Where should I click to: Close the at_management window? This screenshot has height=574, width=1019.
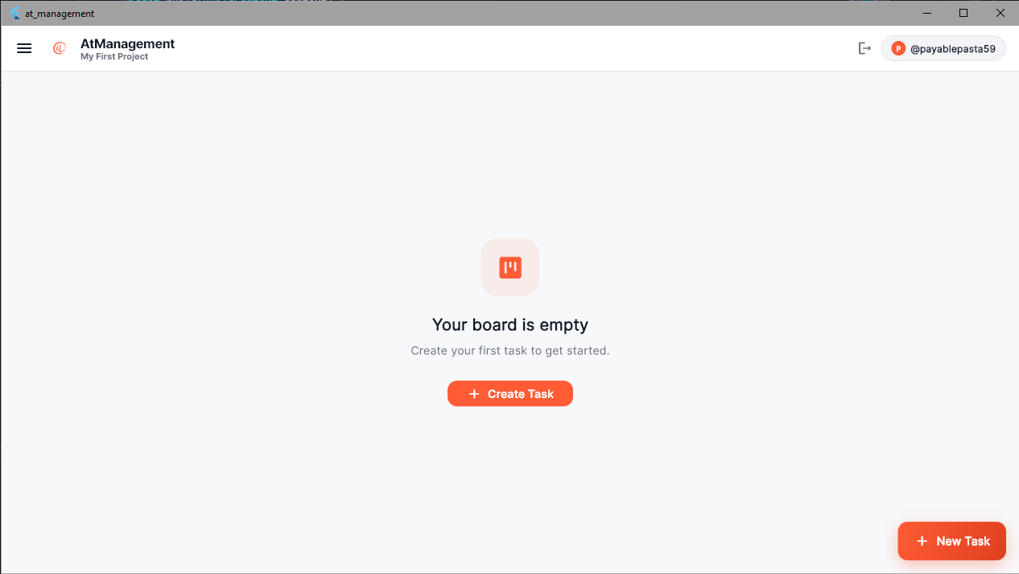(x=1000, y=13)
